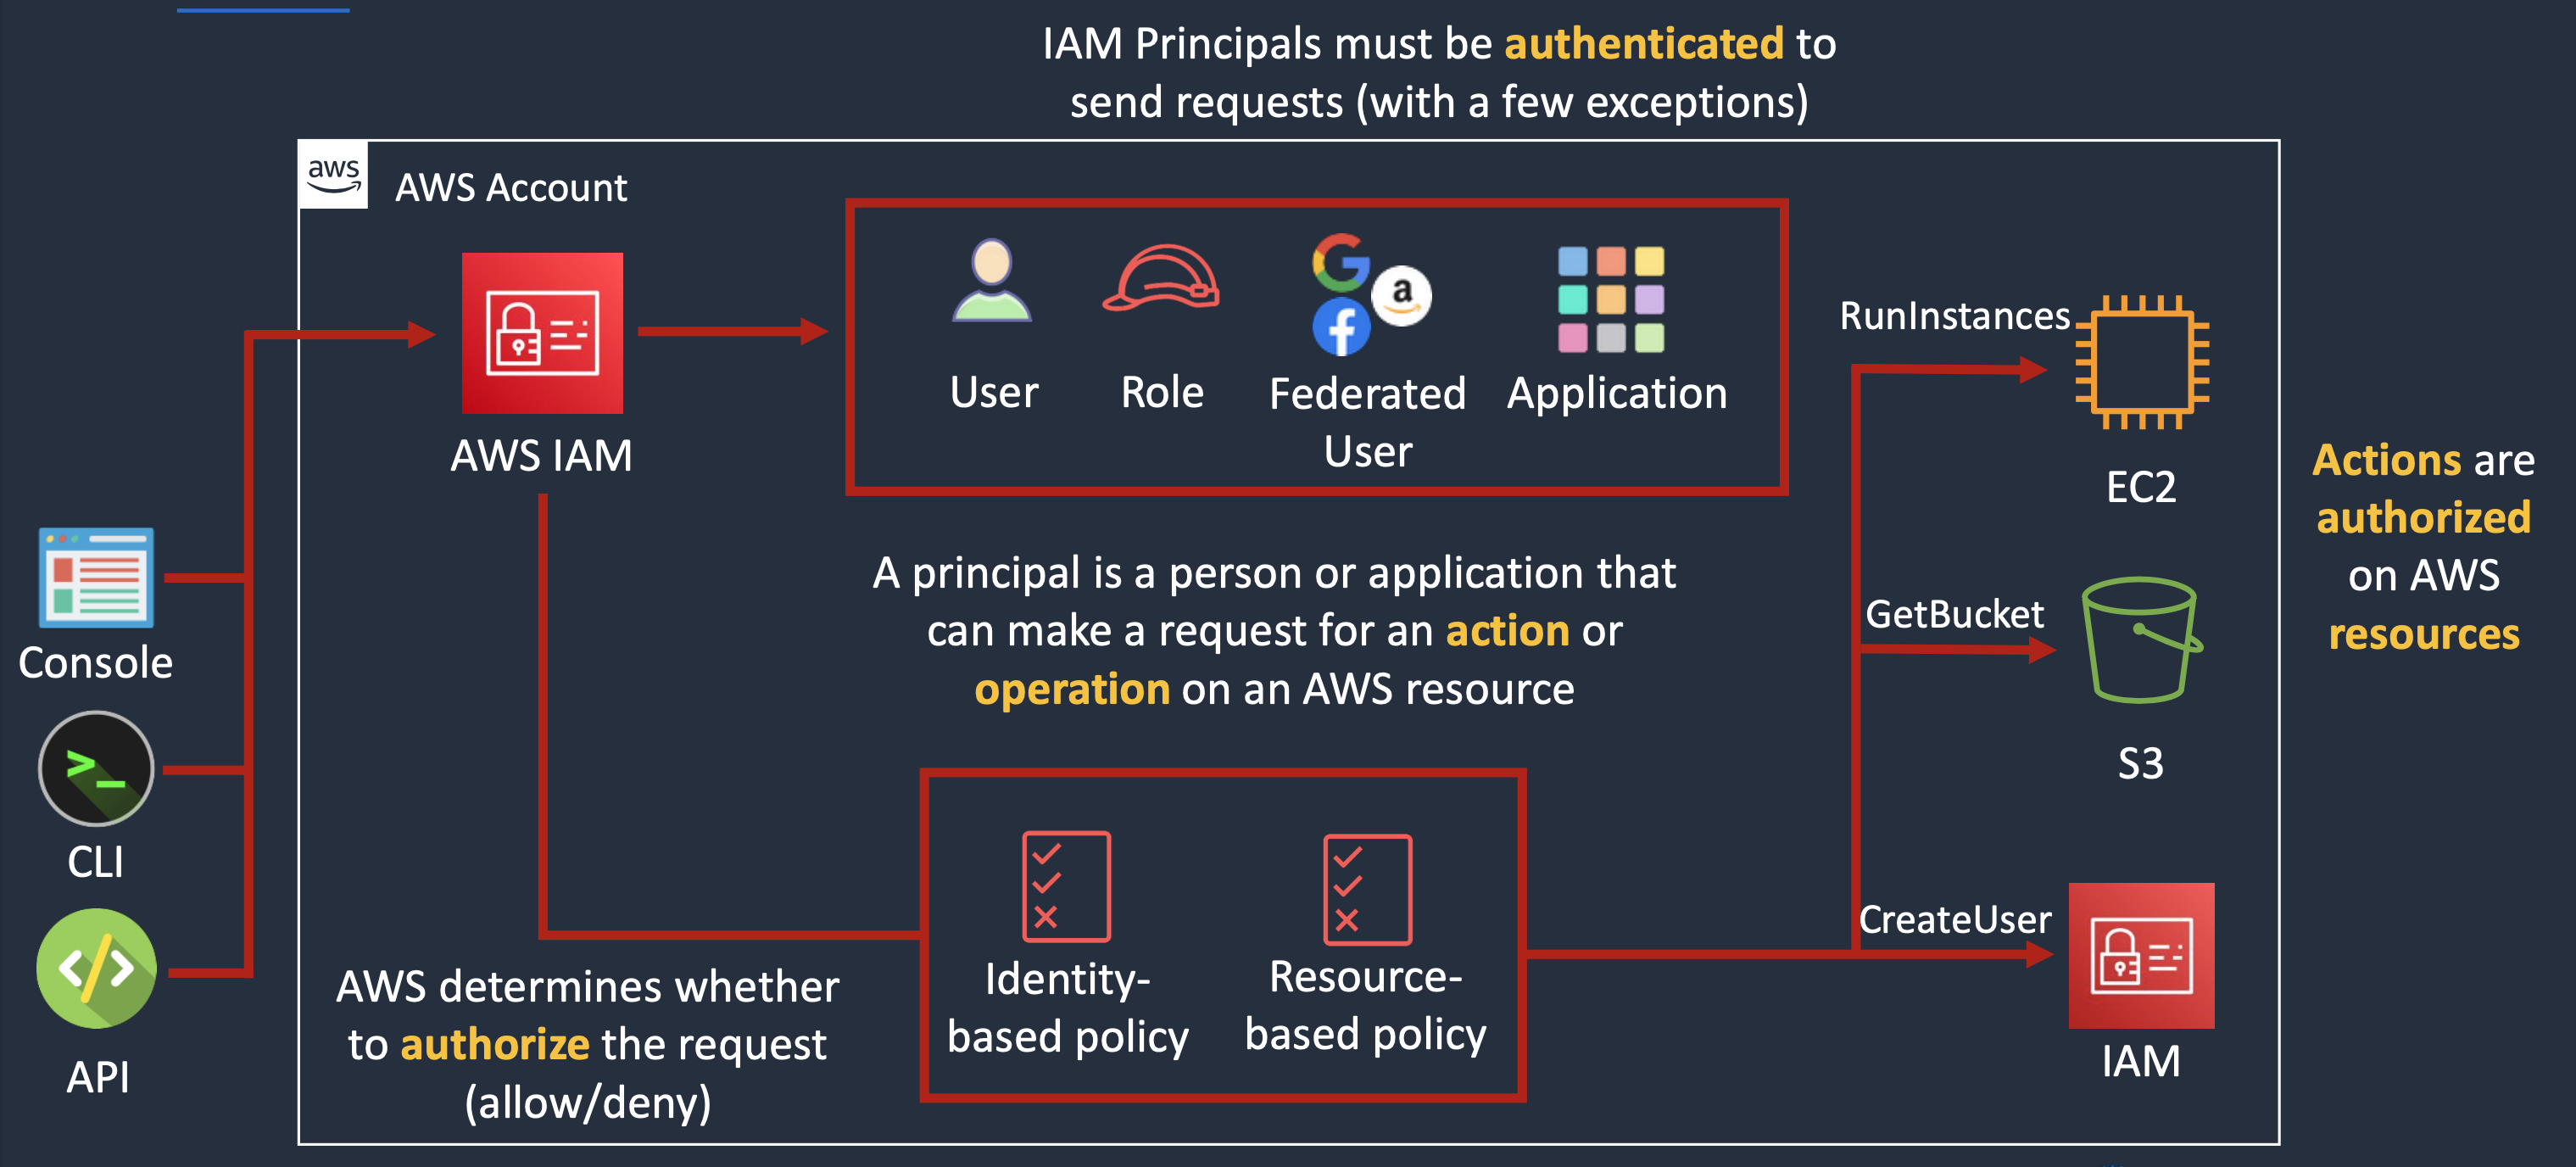Click the EC2 chip icon

point(2142,362)
